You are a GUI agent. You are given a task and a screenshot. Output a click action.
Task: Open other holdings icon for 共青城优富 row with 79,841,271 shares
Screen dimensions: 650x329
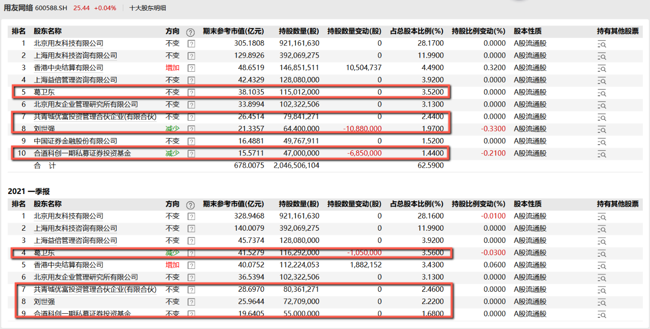point(602,117)
